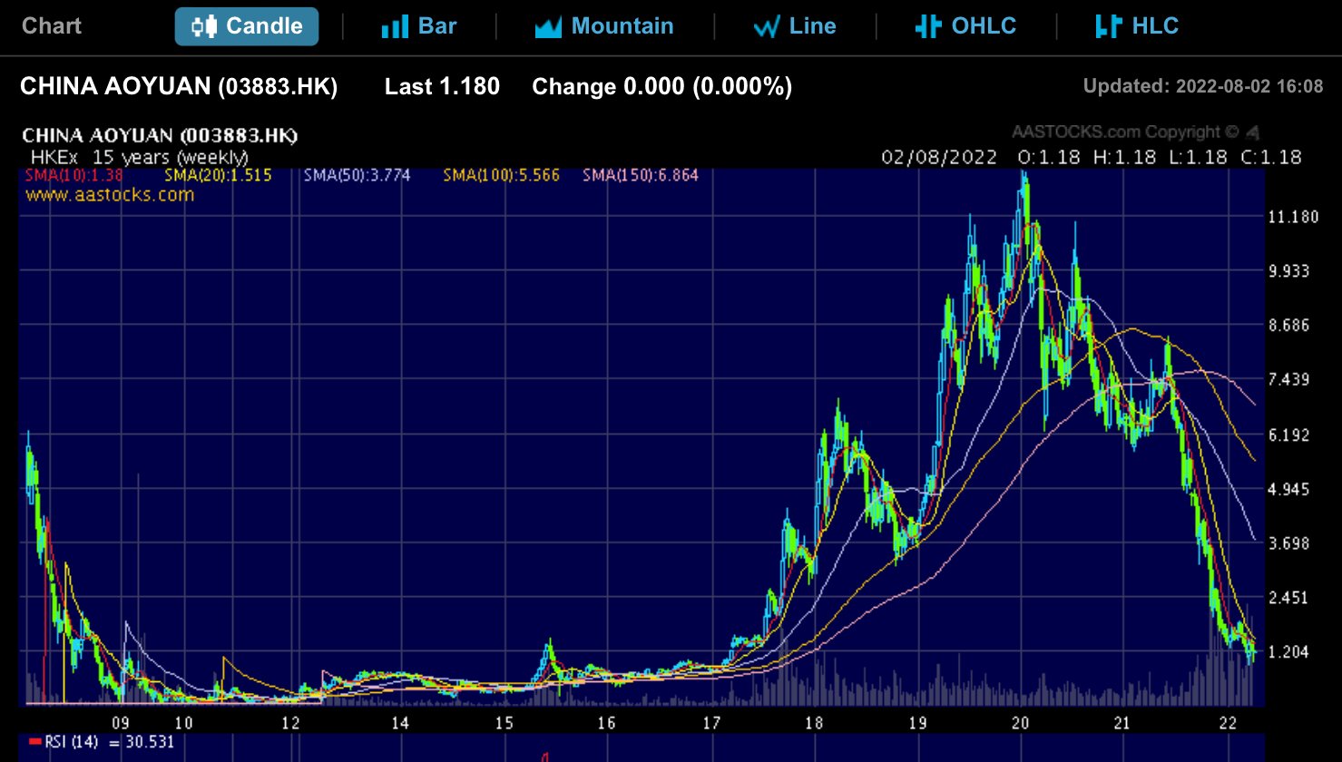The height and width of the screenshot is (762, 1342).
Task: Click the x-axis year label "20"
Action: tap(1021, 723)
